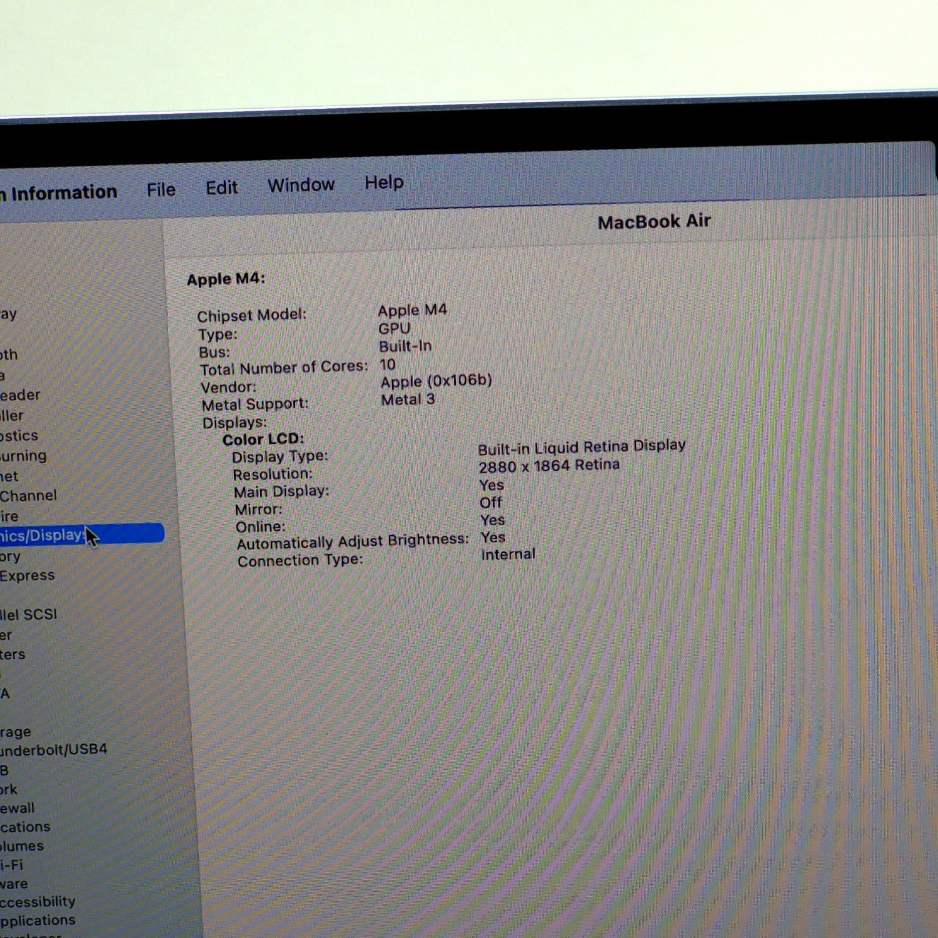Select NVMExpress in the sidebar
The image size is (938, 938).
[27, 575]
